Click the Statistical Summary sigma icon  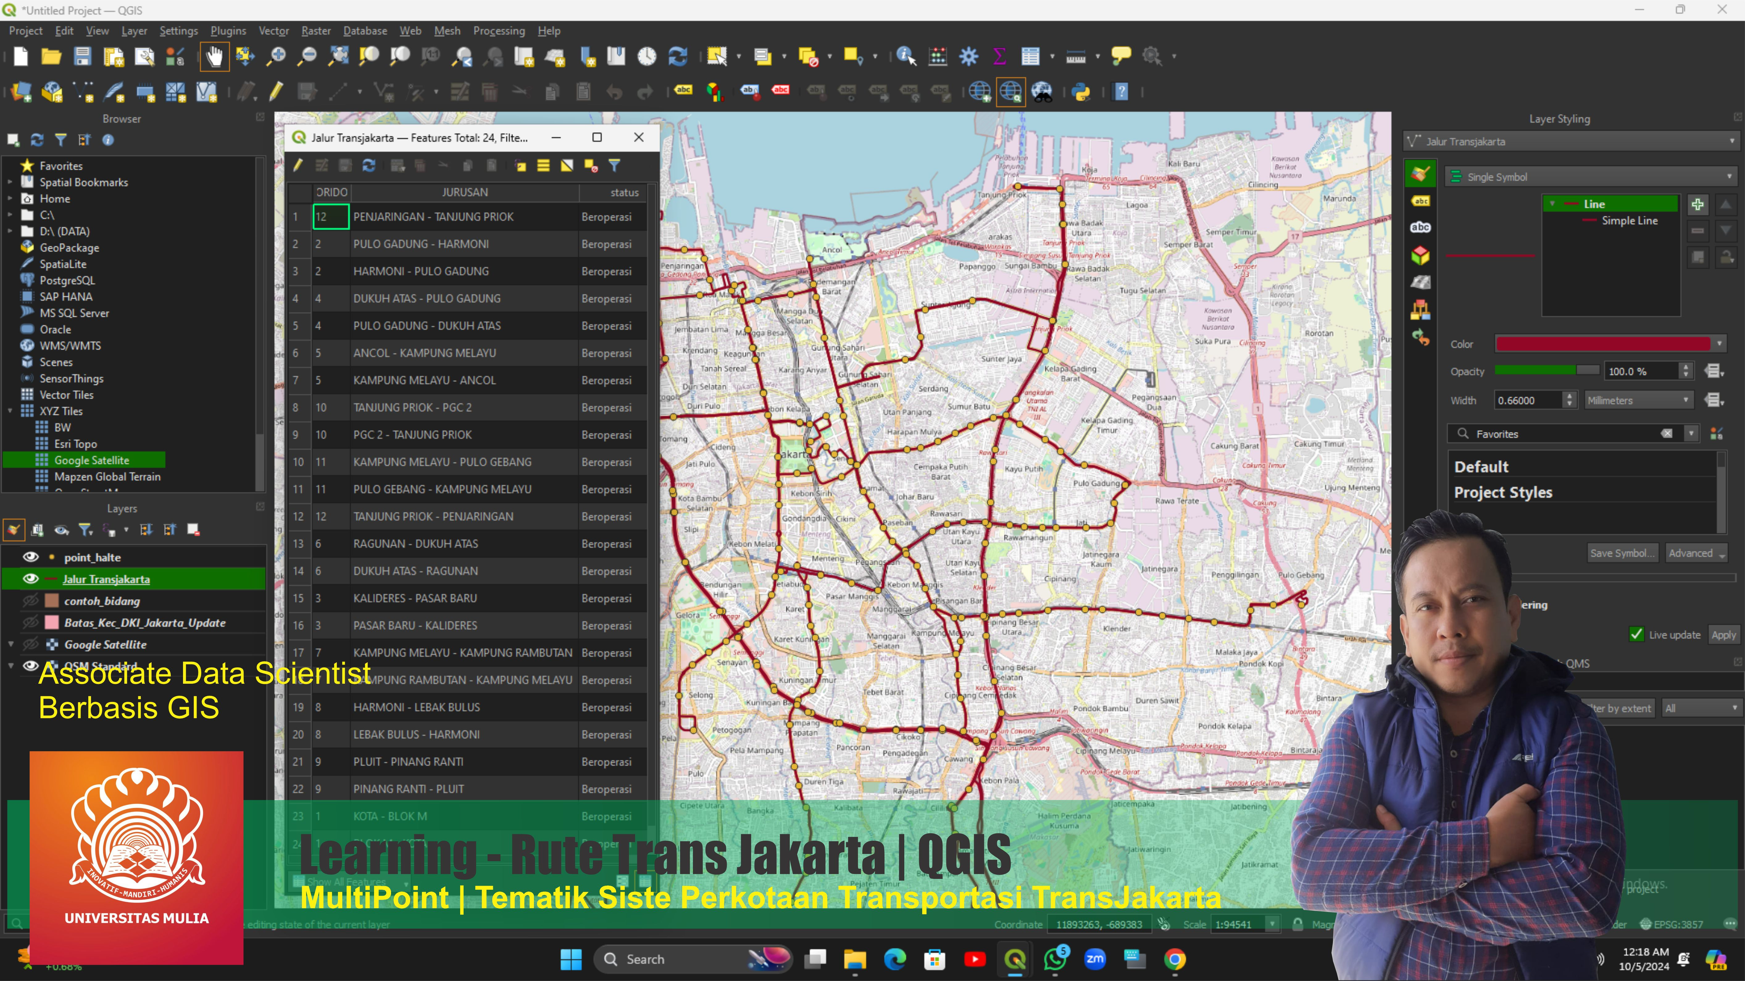point(999,57)
